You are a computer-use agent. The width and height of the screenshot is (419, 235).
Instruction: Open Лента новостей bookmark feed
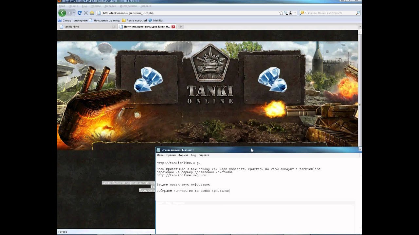click(x=134, y=20)
